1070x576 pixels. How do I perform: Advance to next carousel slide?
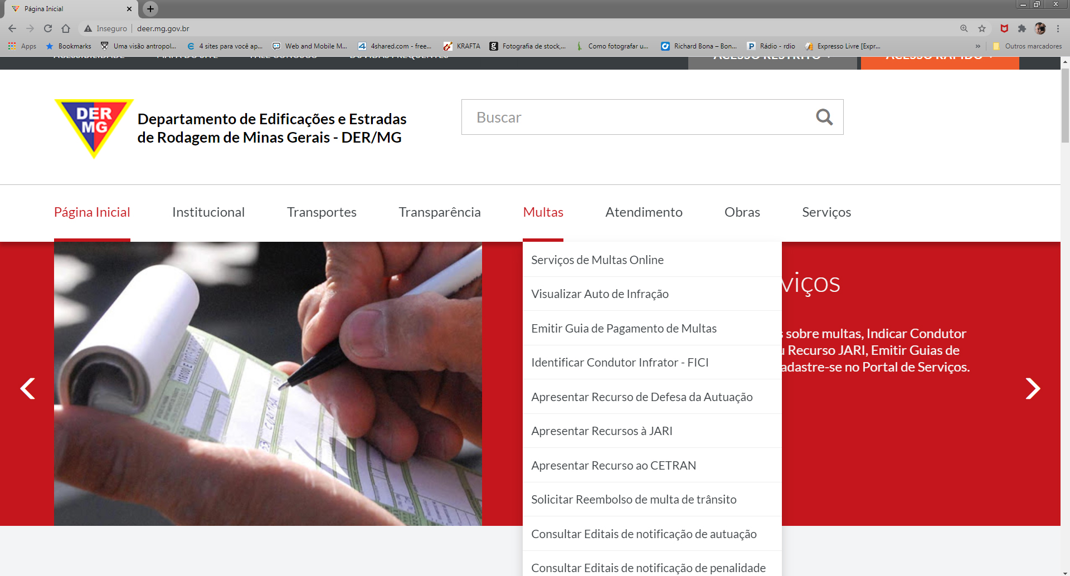click(1032, 388)
